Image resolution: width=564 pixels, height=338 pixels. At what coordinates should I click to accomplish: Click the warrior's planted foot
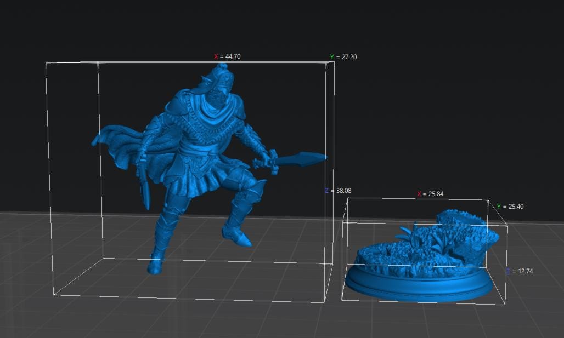tap(155, 265)
